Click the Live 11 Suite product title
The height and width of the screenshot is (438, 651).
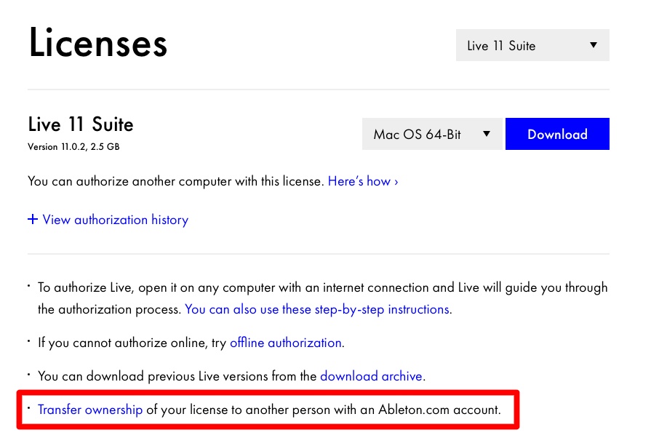(81, 124)
